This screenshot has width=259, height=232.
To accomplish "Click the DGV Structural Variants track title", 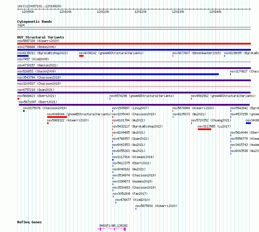I will [41, 37].
